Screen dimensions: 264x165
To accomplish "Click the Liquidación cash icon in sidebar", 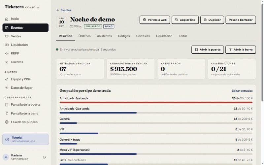I will [7, 45].
